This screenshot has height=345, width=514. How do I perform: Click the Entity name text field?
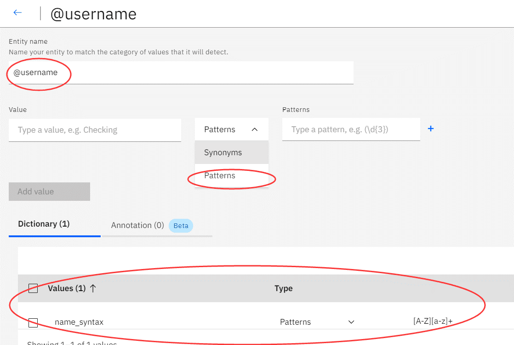point(181,73)
